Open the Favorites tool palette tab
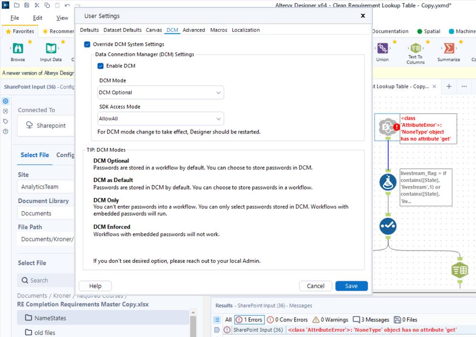 [20, 31]
